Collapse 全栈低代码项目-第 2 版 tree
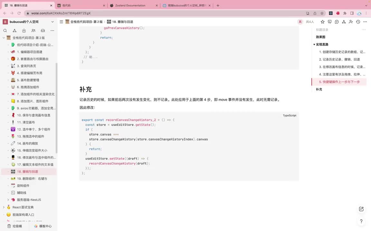 4,38
